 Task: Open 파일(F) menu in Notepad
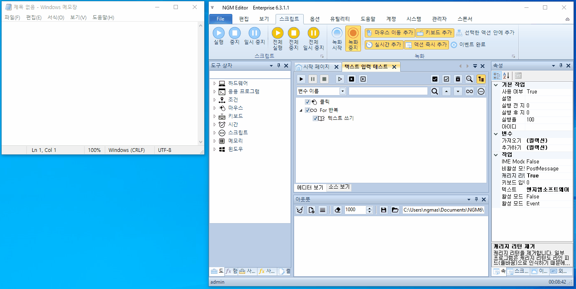pos(12,17)
